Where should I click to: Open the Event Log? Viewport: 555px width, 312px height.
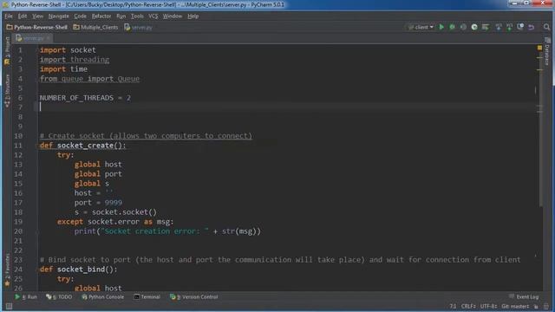pyautogui.click(x=524, y=296)
